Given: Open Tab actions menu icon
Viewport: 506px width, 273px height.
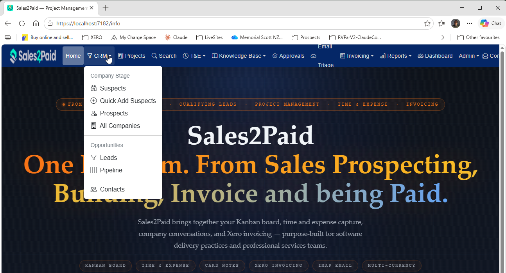Looking at the screenshot, I should [8, 37].
